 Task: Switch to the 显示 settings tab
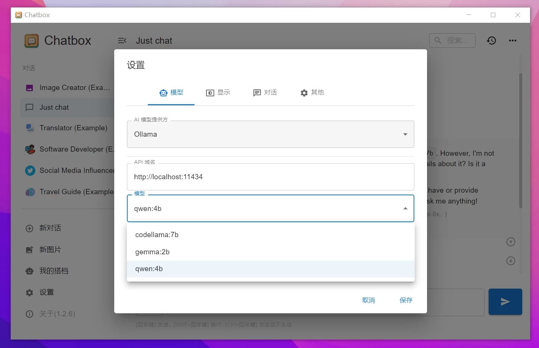click(x=218, y=93)
